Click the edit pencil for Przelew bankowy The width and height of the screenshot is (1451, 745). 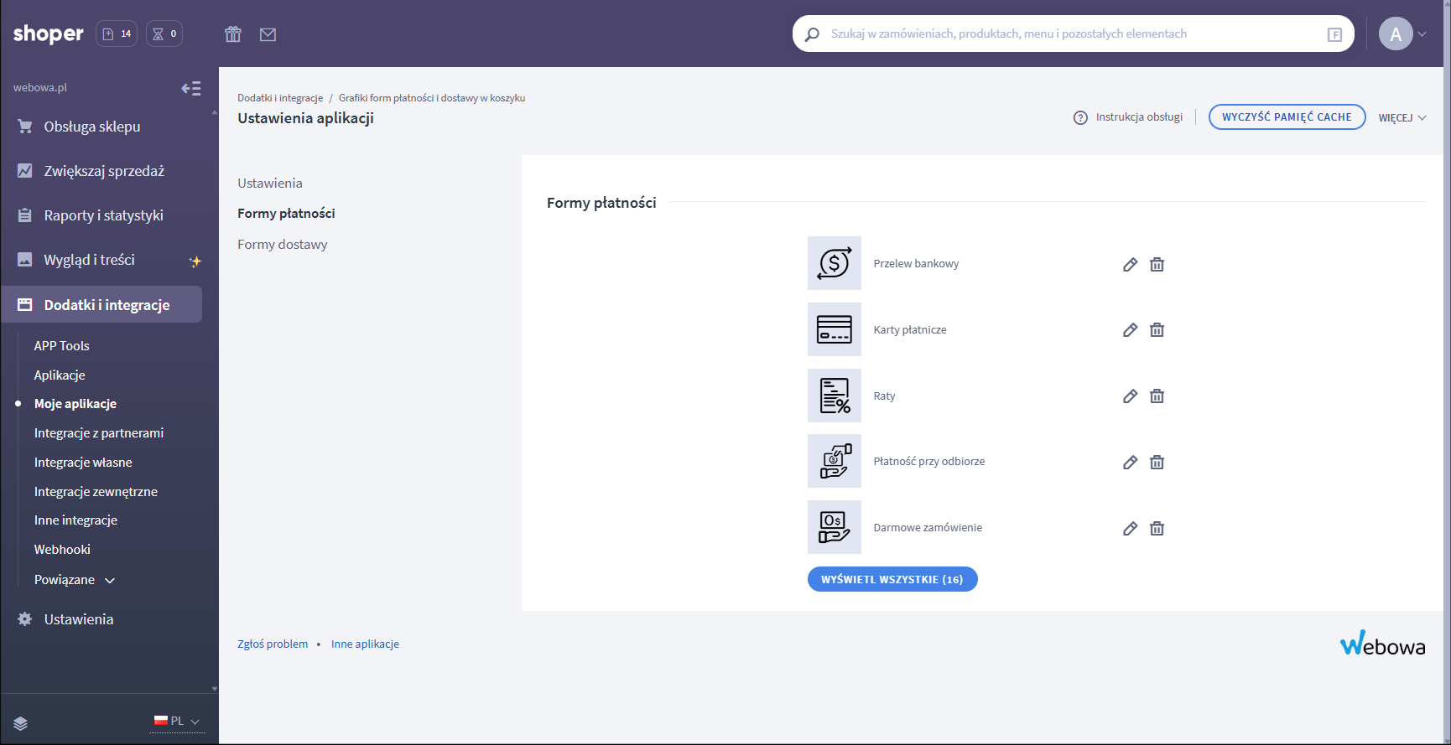click(1130, 265)
